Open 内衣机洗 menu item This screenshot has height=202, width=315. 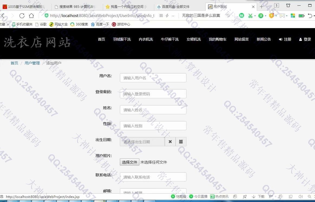[x=146, y=39]
